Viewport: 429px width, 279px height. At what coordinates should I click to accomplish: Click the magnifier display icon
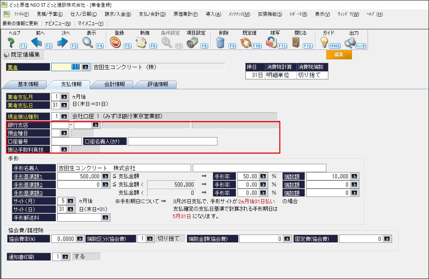pyautogui.click(x=88, y=42)
